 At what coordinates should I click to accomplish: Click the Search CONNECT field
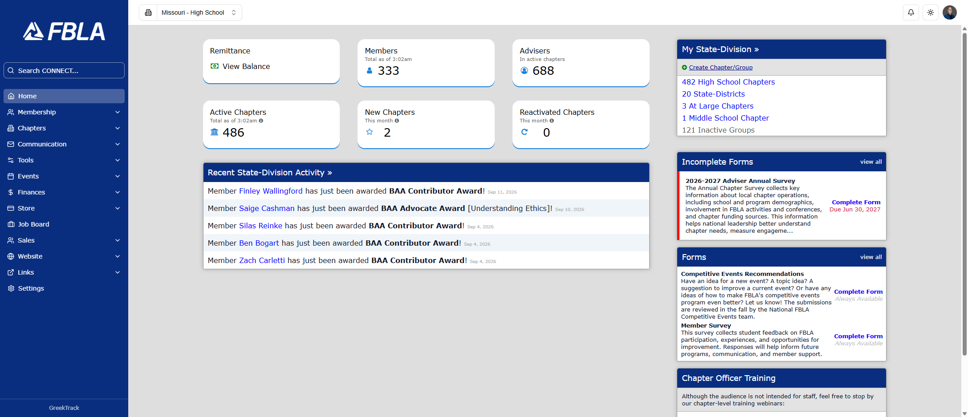click(x=64, y=70)
